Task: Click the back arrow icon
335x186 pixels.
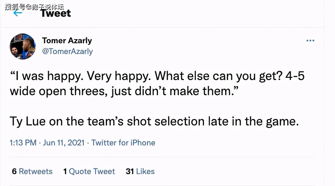Action: point(18,13)
